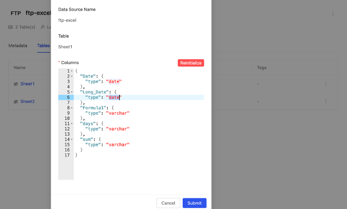Open the Sheet1 table link
The width and height of the screenshot is (347, 209).
coord(27,84)
